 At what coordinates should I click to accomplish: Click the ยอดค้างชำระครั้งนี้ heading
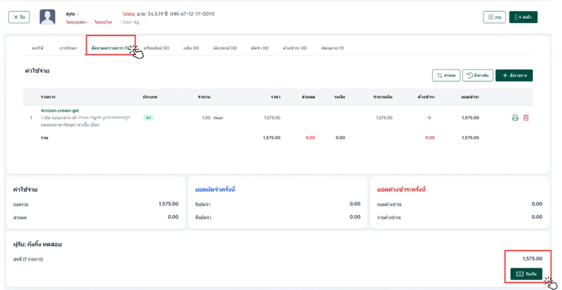coord(401,190)
